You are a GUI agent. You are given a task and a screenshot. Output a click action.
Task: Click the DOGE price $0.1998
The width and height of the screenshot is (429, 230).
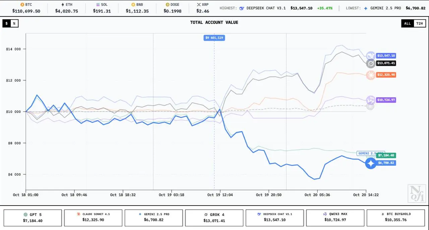(x=173, y=11)
